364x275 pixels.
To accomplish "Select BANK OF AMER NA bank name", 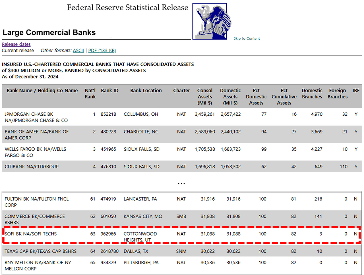I will pos(37,135).
